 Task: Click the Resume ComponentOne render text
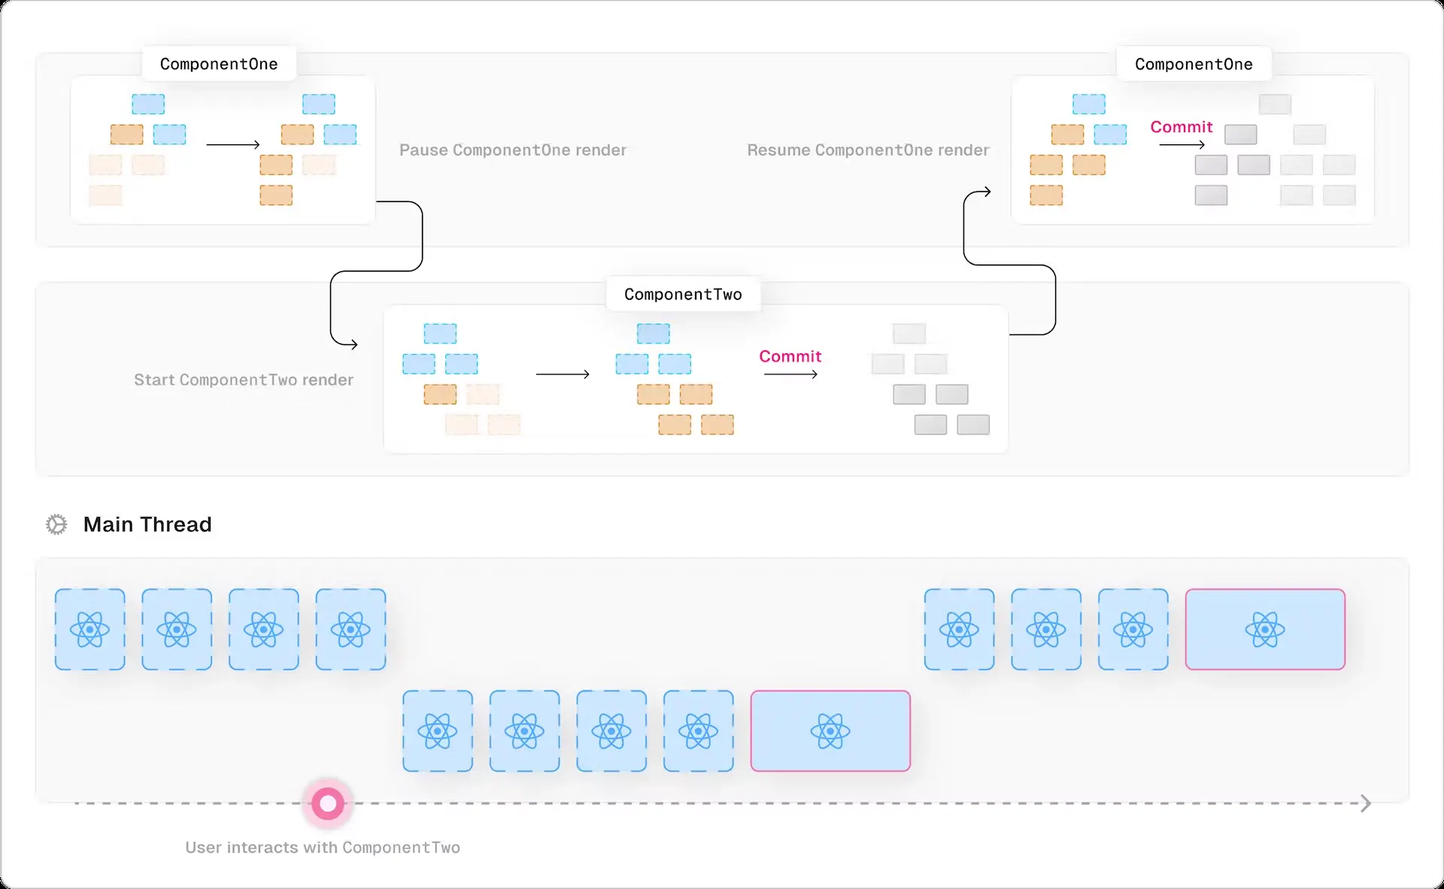pos(867,150)
